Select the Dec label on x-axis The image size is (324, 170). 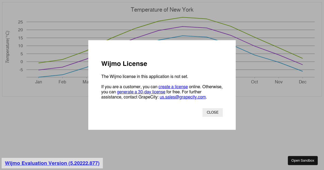302,82
